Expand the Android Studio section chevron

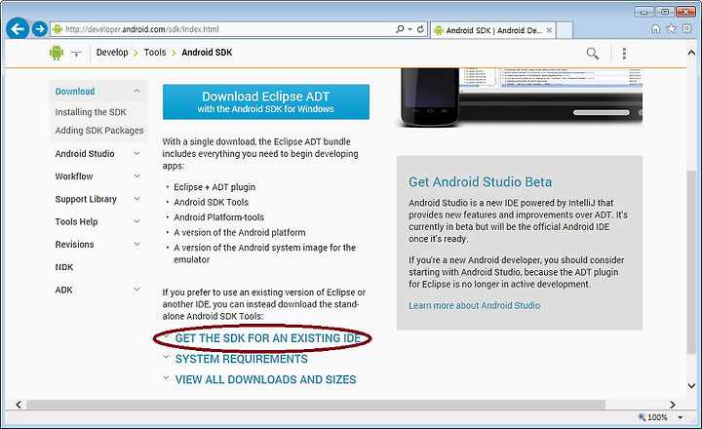(x=137, y=153)
